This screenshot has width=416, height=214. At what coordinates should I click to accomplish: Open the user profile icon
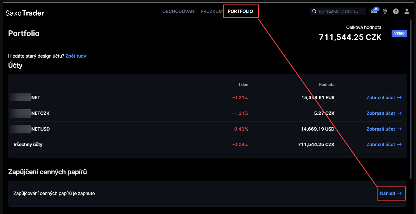(406, 12)
